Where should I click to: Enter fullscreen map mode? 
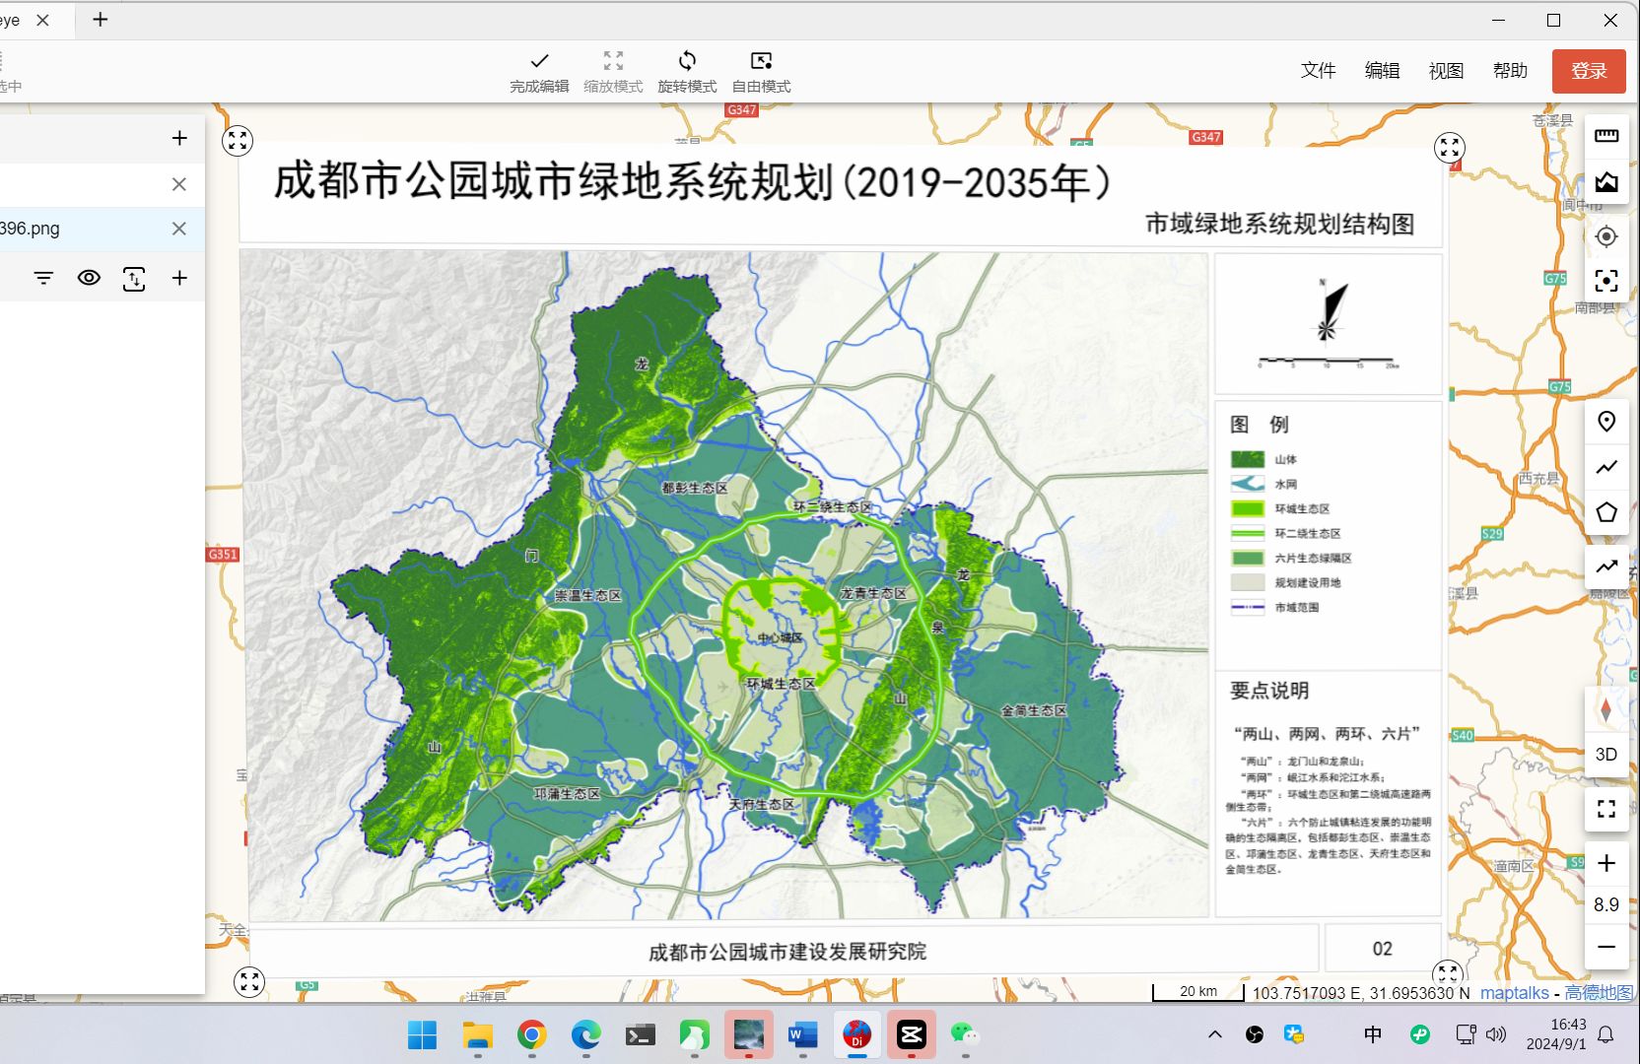tap(1606, 809)
